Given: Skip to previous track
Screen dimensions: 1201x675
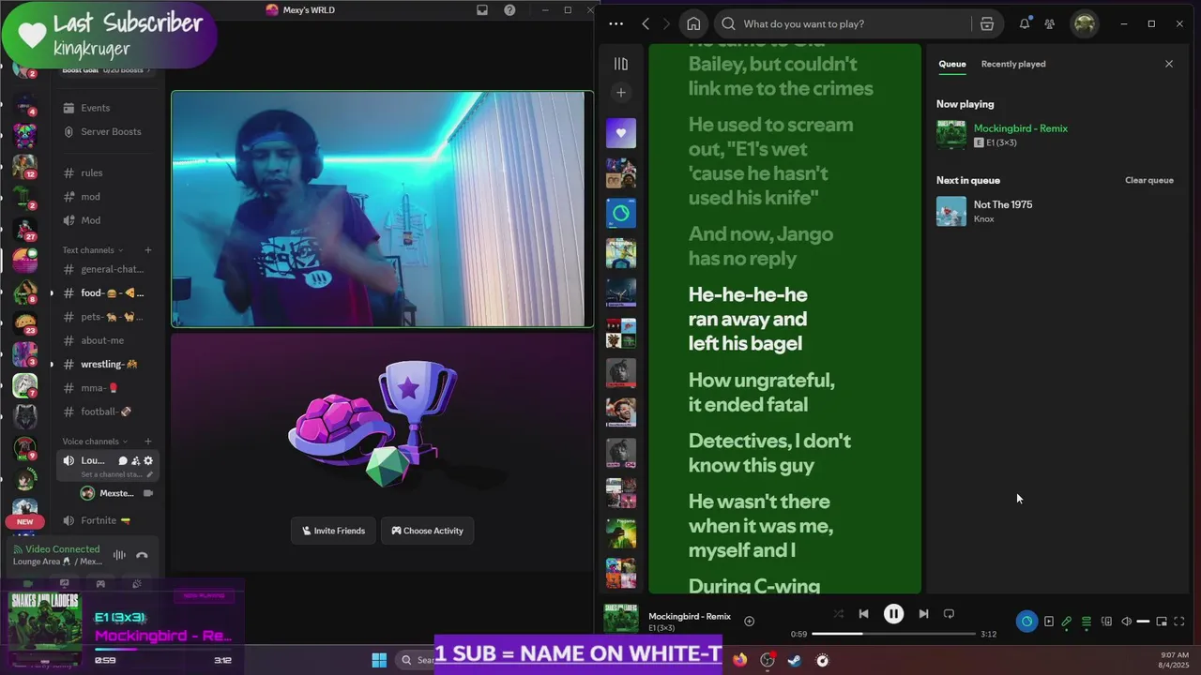Looking at the screenshot, I should (863, 614).
